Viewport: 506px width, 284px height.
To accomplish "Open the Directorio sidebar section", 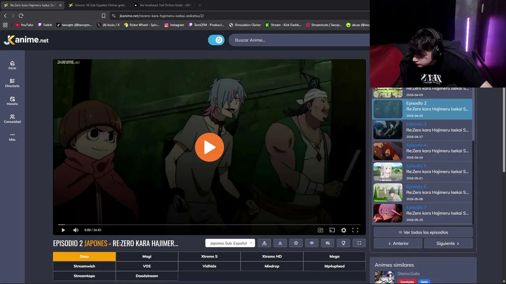I will coord(12,83).
